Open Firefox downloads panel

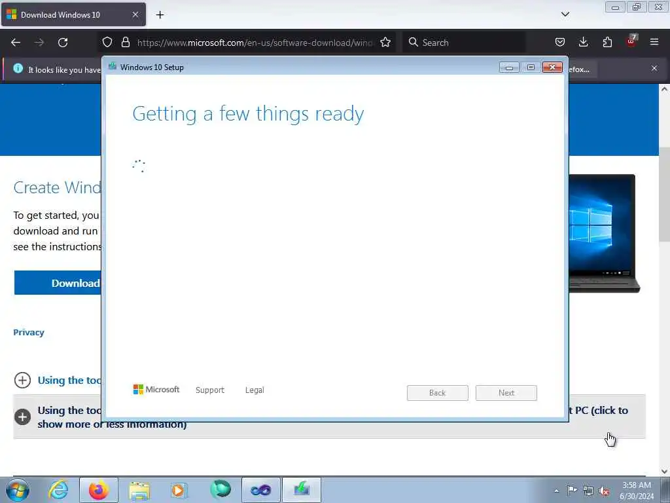click(583, 43)
